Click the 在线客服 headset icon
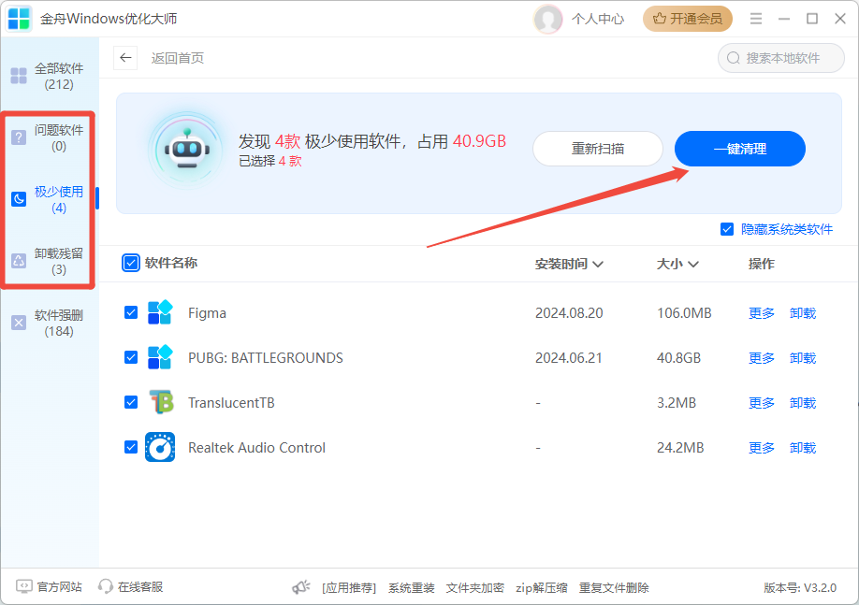The width and height of the screenshot is (859, 605). coord(105,586)
